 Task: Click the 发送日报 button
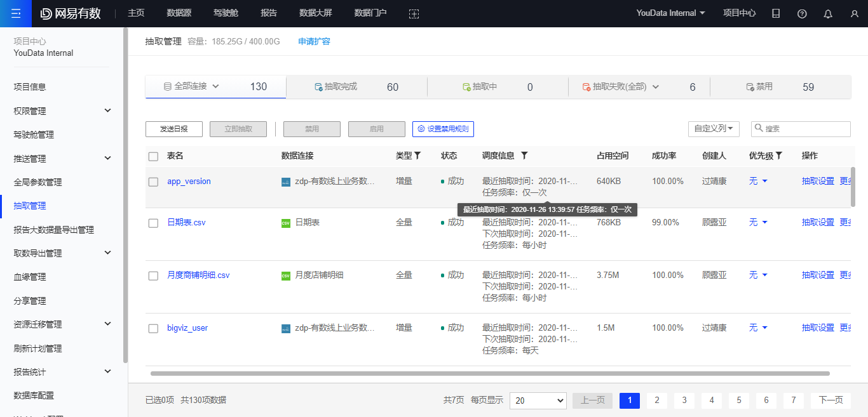pyautogui.click(x=174, y=129)
